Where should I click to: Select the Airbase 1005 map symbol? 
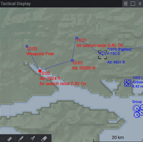(128, 83)
